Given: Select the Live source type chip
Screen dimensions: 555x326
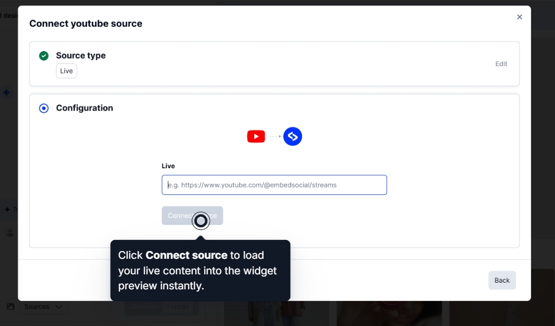Looking at the screenshot, I should (x=66, y=71).
